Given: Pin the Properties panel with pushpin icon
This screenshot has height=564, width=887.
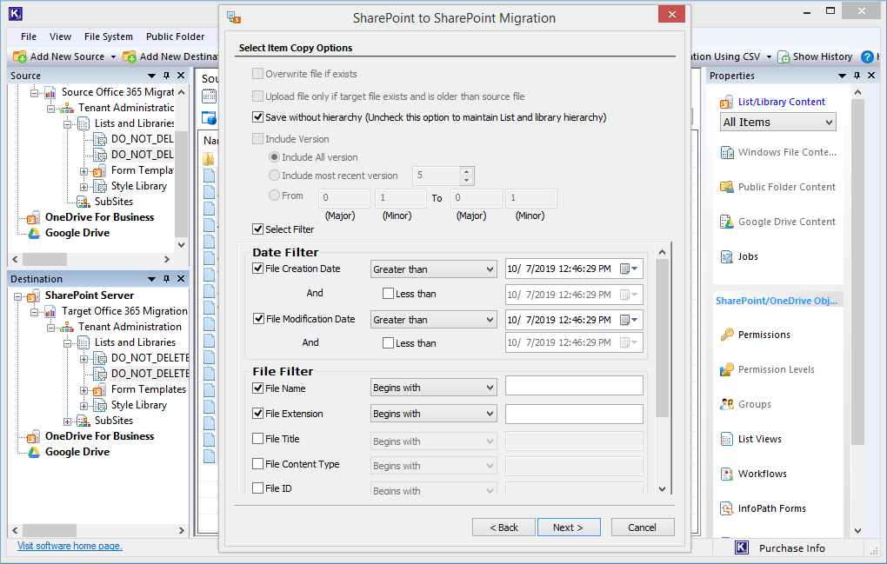Looking at the screenshot, I should coord(857,75).
